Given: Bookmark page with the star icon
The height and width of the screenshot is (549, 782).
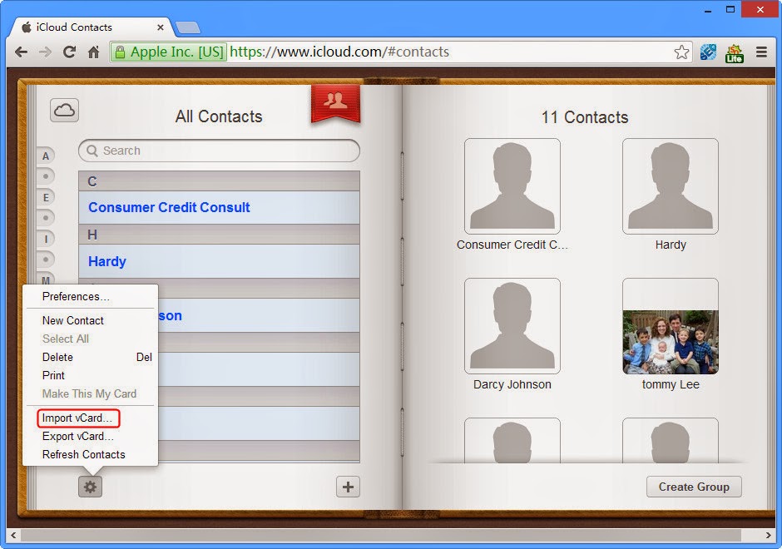Looking at the screenshot, I should 681,52.
